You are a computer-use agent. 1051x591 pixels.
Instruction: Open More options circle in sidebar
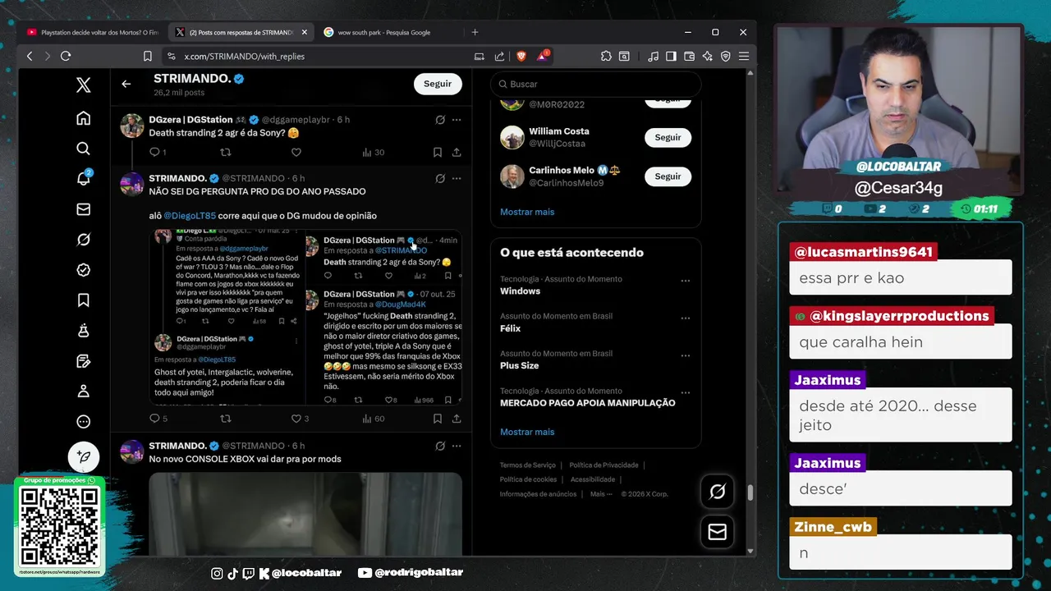click(x=83, y=422)
